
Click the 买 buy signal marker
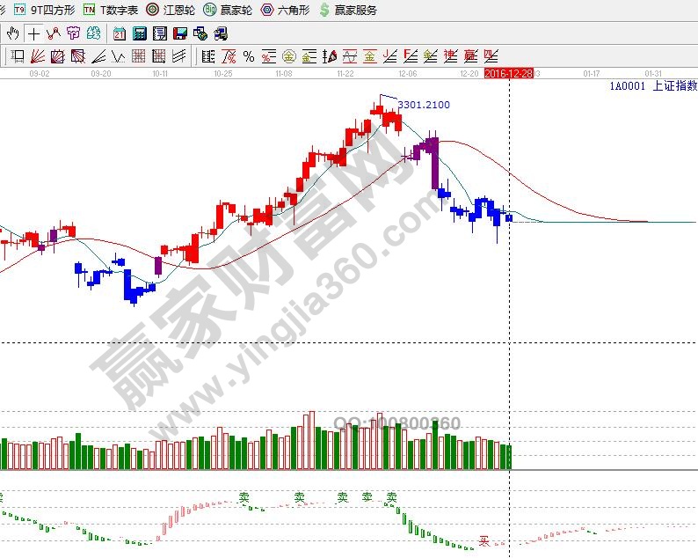[x=483, y=540]
